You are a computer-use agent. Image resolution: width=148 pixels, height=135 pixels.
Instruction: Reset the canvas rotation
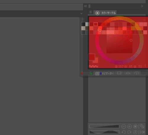(x=135, y=132)
